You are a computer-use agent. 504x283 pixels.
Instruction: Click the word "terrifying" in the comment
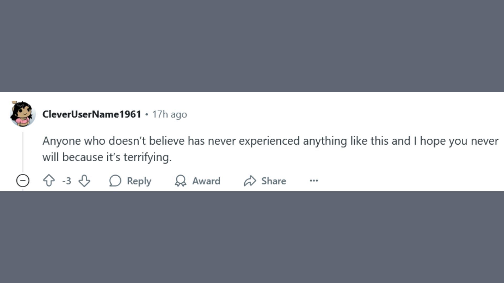click(x=146, y=157)
